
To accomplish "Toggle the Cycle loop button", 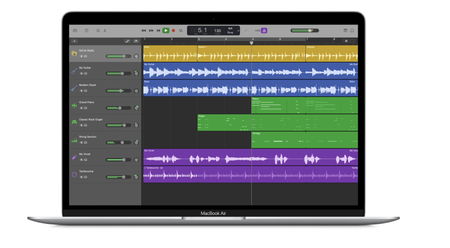I will [x=181, y=30].
